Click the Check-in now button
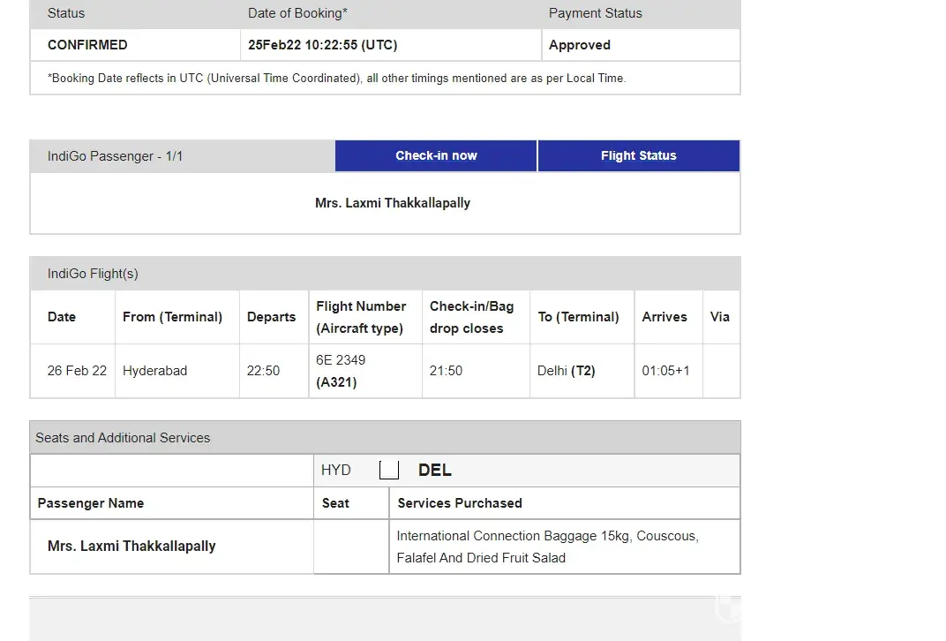Image resolution: width=946 pixels, height=641 pixels. click(436, 155)
